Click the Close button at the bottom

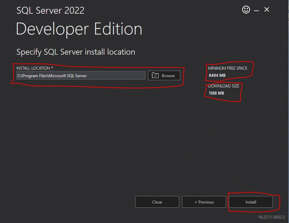click(157, 202)
